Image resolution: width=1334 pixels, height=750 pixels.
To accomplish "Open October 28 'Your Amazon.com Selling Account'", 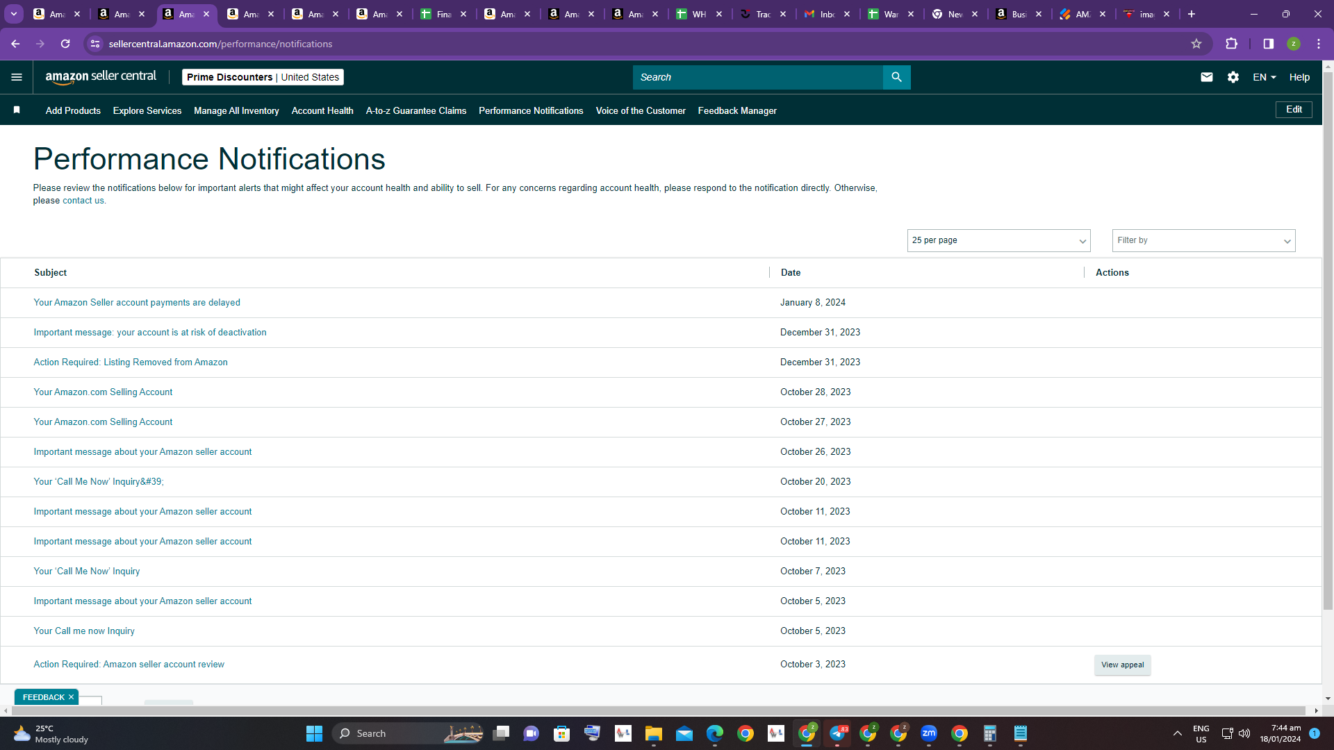I will pos(103,392).
